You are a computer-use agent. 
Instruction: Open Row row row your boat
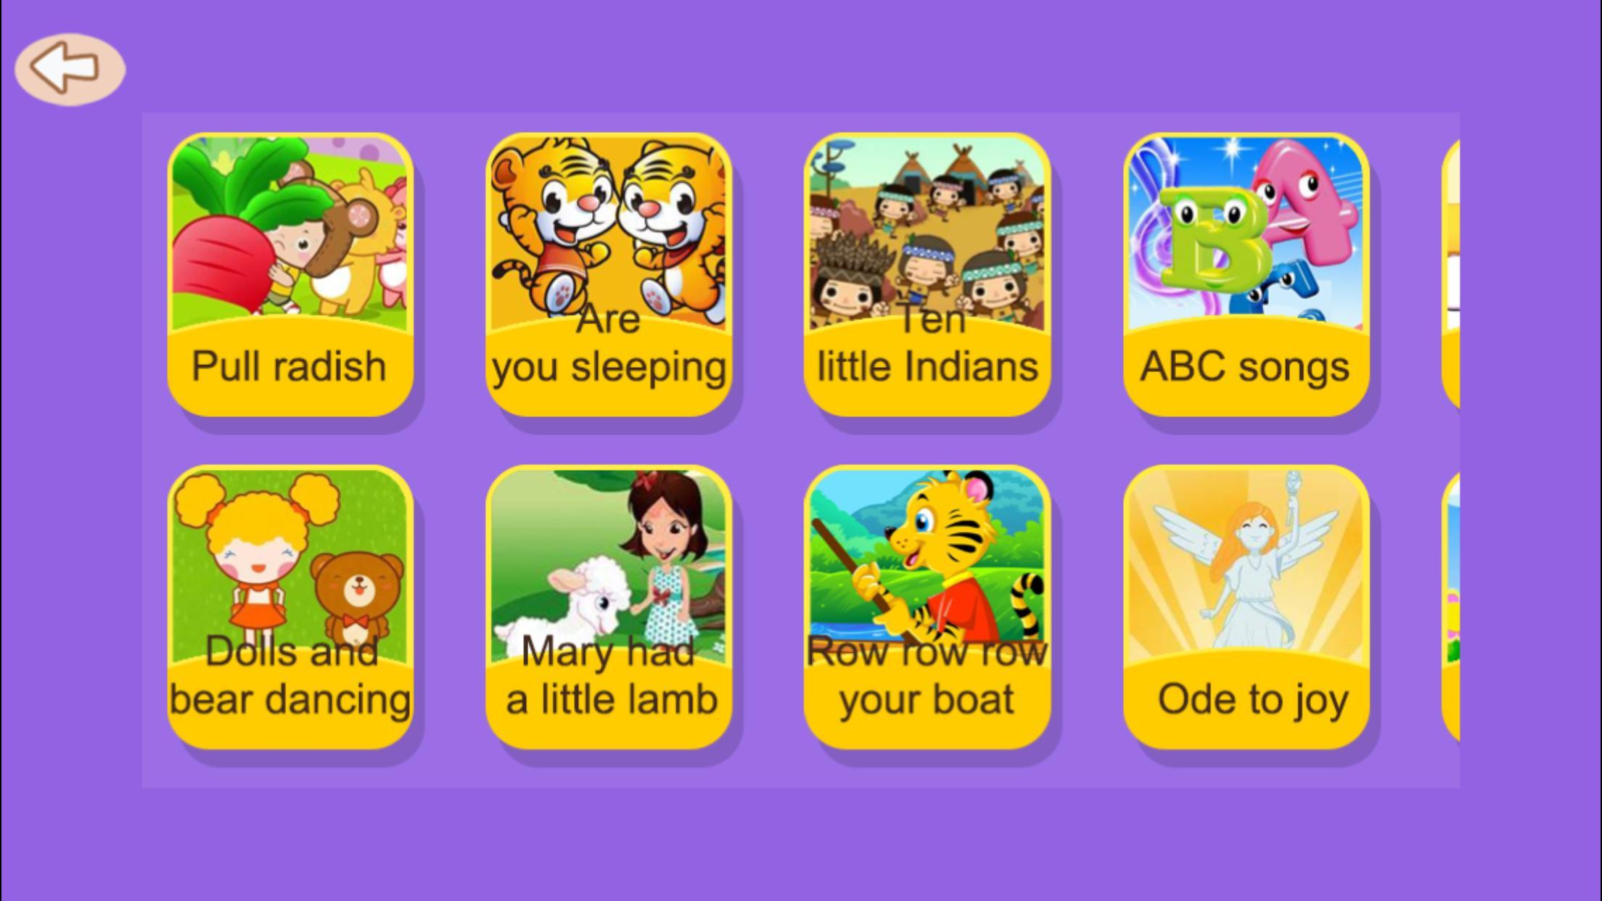click(x=927, y=606)
